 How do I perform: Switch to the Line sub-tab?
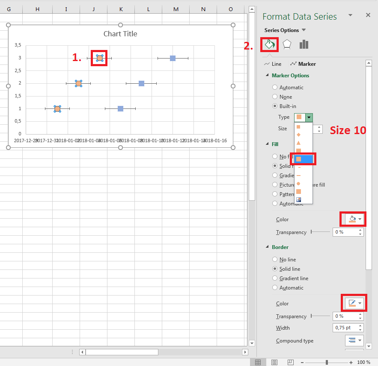(273, 64)
